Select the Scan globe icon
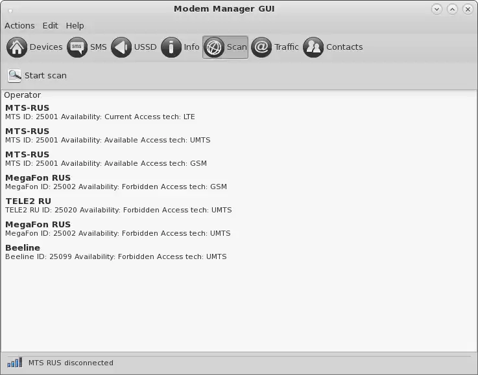 pos(214,47)
